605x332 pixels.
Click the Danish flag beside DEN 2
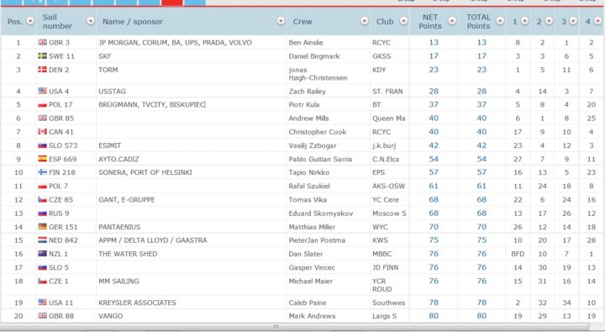[x=43, y=70]
